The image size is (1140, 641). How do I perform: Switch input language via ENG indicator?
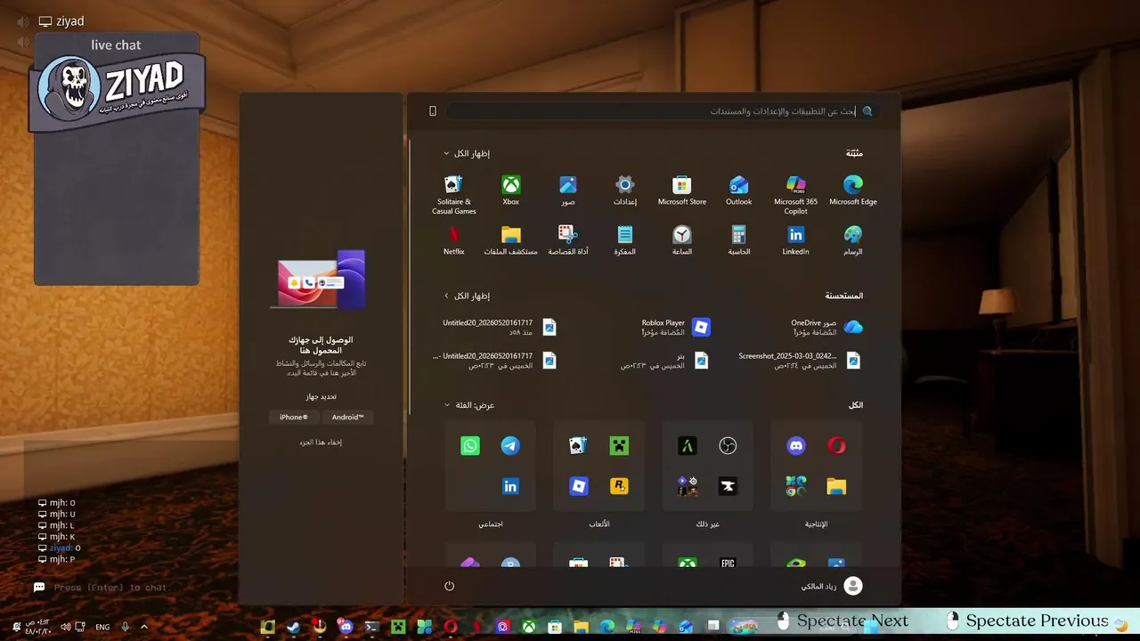click(102, 627)
